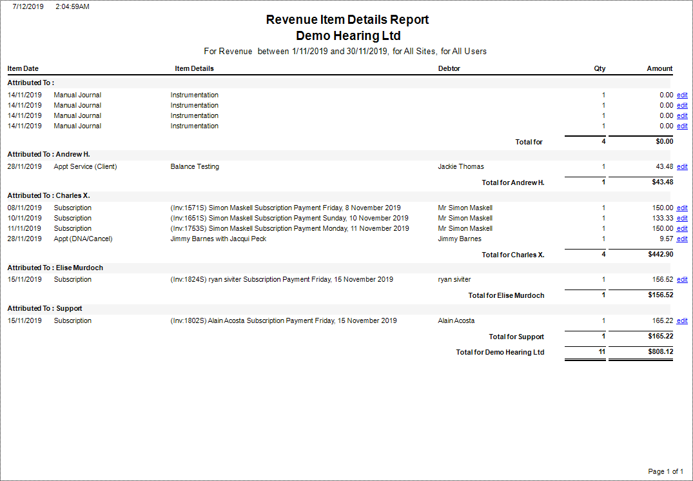
Task: Click the Debtor column header
Action: (x=449, y=68)
